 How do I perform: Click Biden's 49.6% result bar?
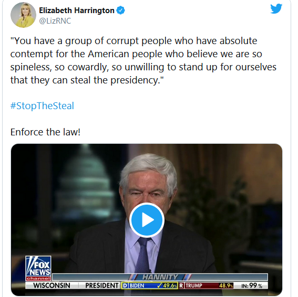[x=150, y=285]
